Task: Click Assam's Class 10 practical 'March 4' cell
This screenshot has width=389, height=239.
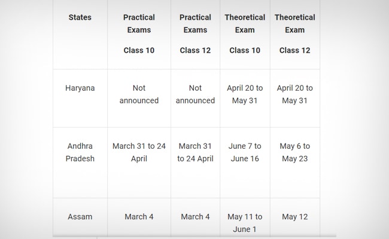Action: [139, 217]
